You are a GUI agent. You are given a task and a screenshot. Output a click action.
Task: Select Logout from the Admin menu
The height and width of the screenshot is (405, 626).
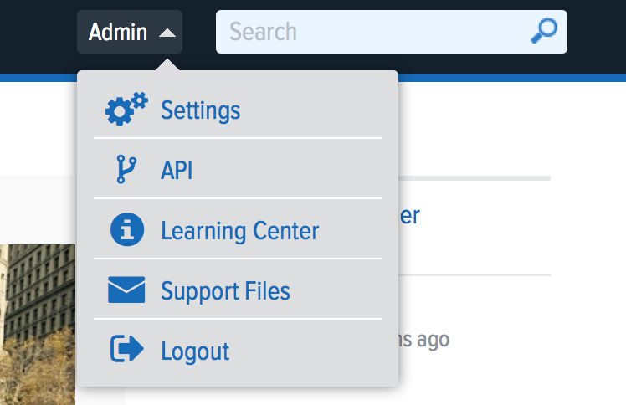238,350
